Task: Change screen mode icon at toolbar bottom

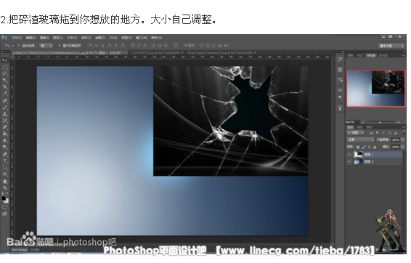Action: (4, 214)
